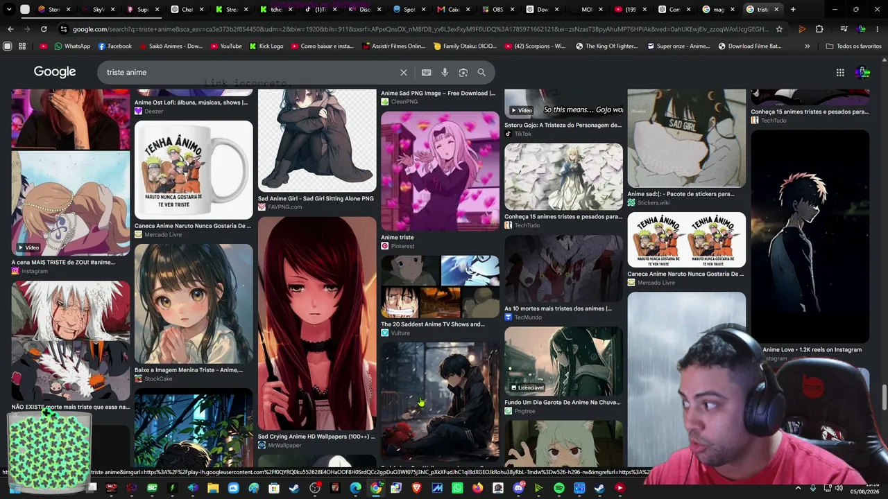Expand the hidden bookmarks overflow chevron
This screenshot has width=888, height=499.
(807, 46)
